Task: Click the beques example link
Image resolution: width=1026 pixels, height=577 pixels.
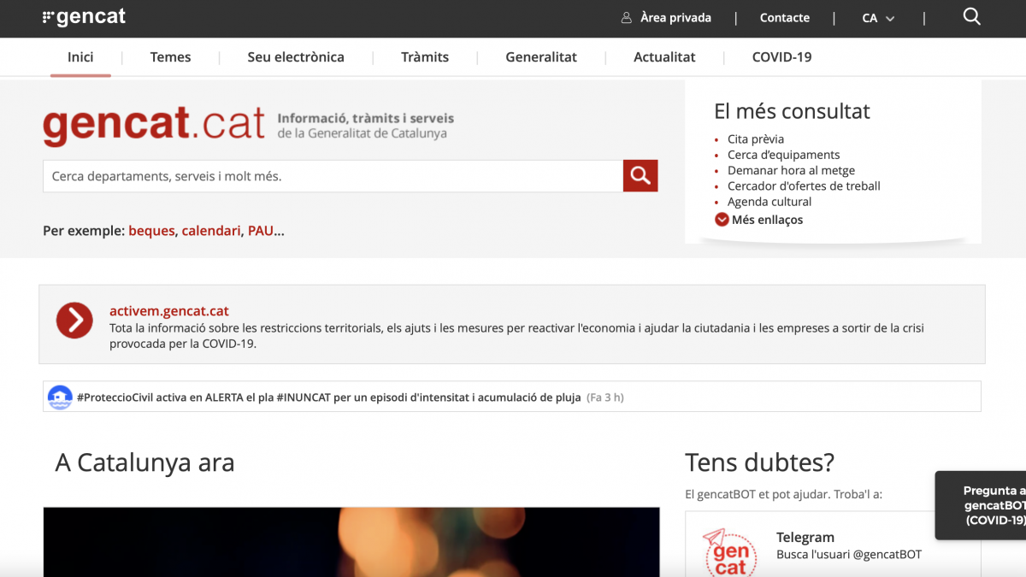Action: pos(151,231)
